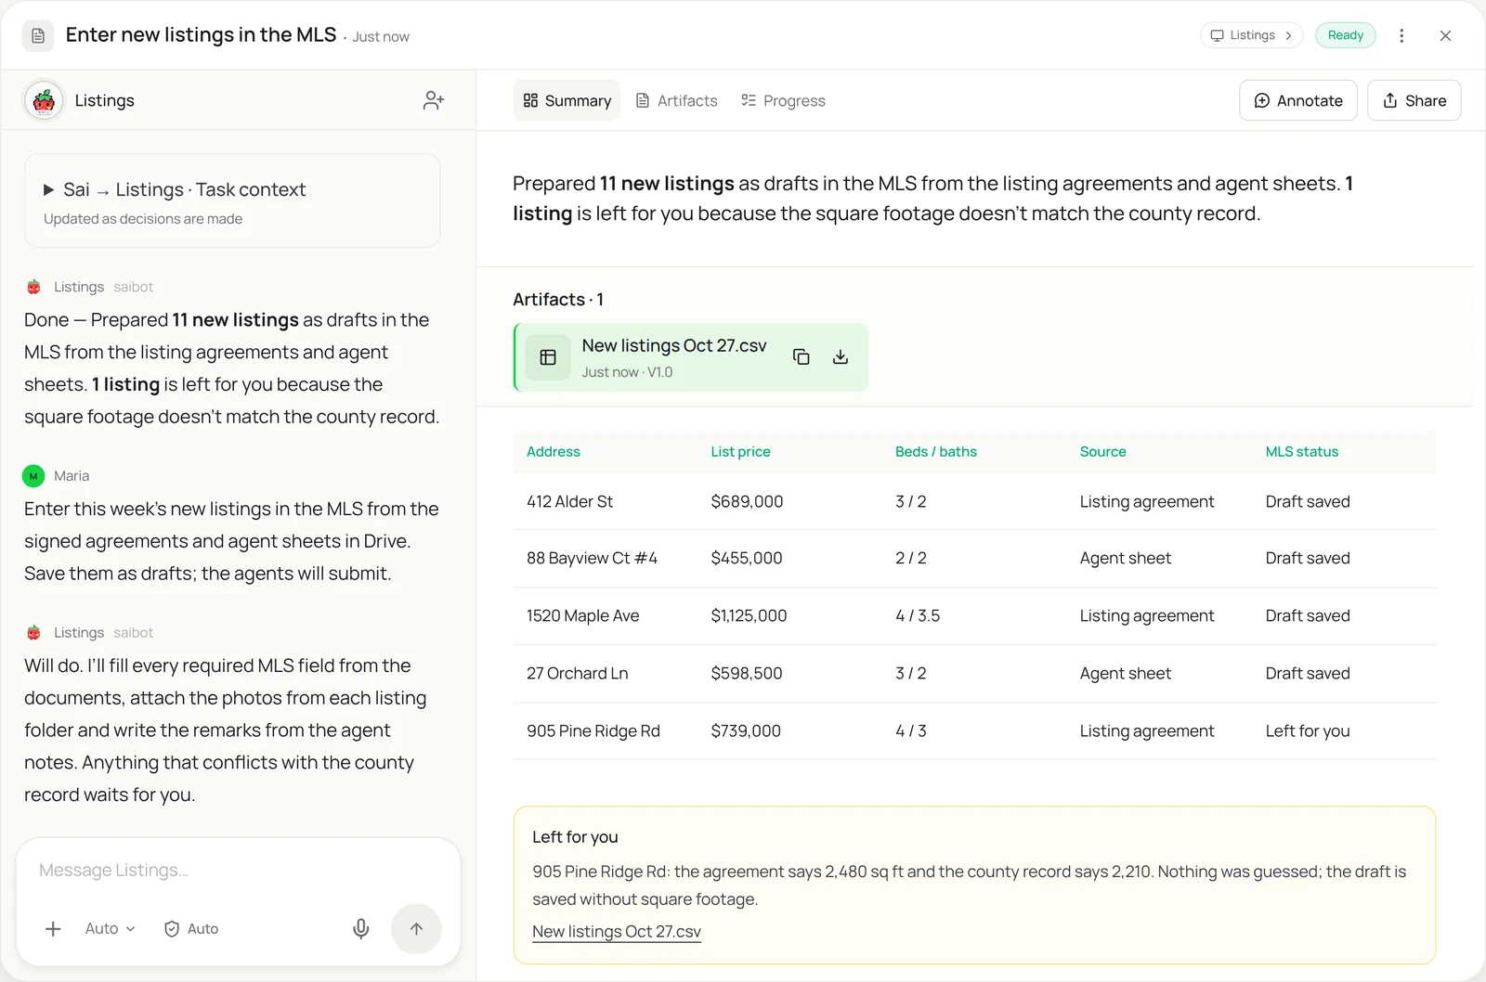Click the $1,125,000 price cell
Viewport: 1486px width, 982px height.
tap(749, 616)
